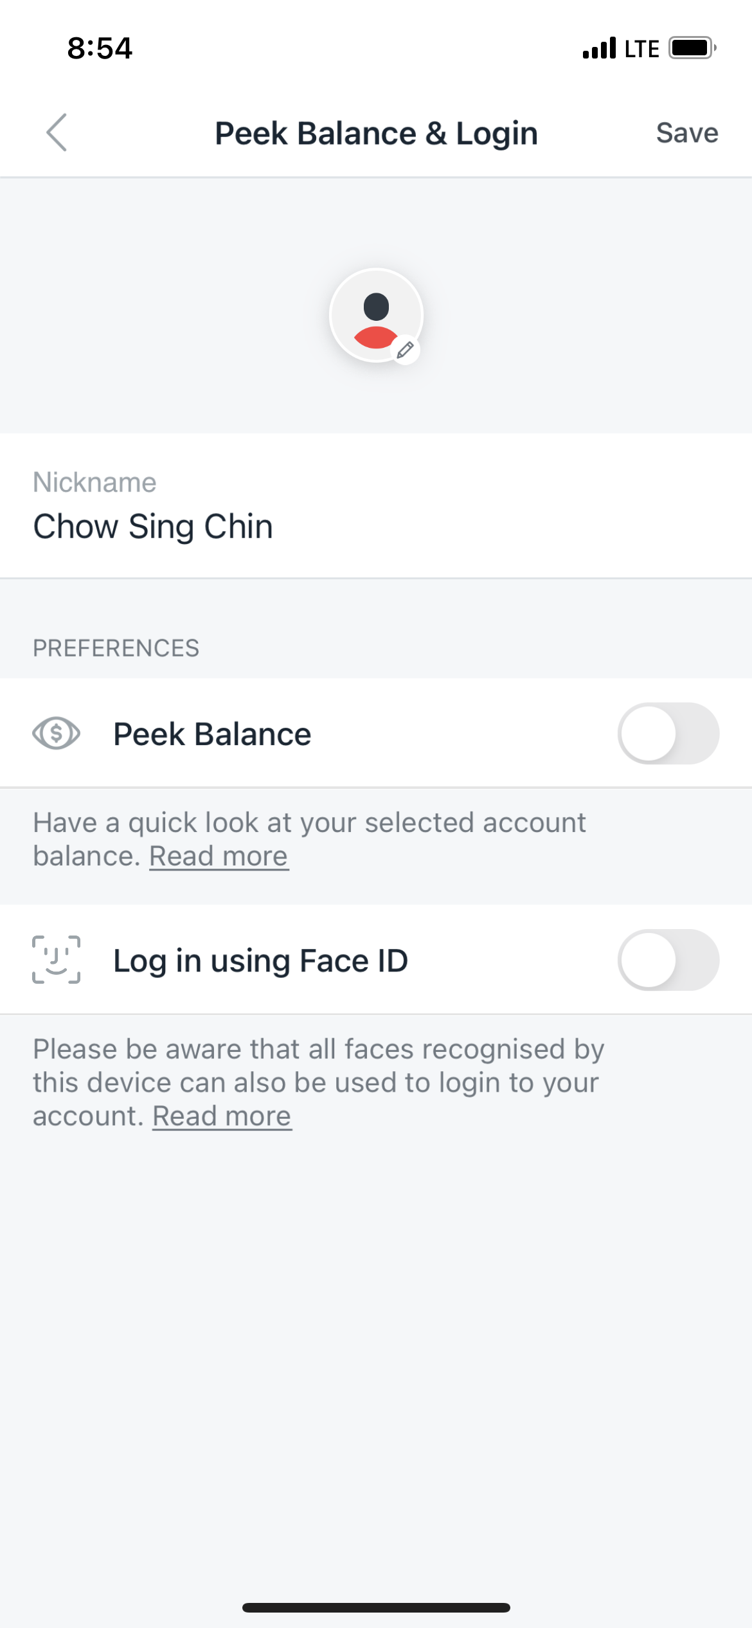The width and height of the screenshot is (752, 1628).
Task: Tap the 8:54 clock in status bar
Action: click(100, 48)
